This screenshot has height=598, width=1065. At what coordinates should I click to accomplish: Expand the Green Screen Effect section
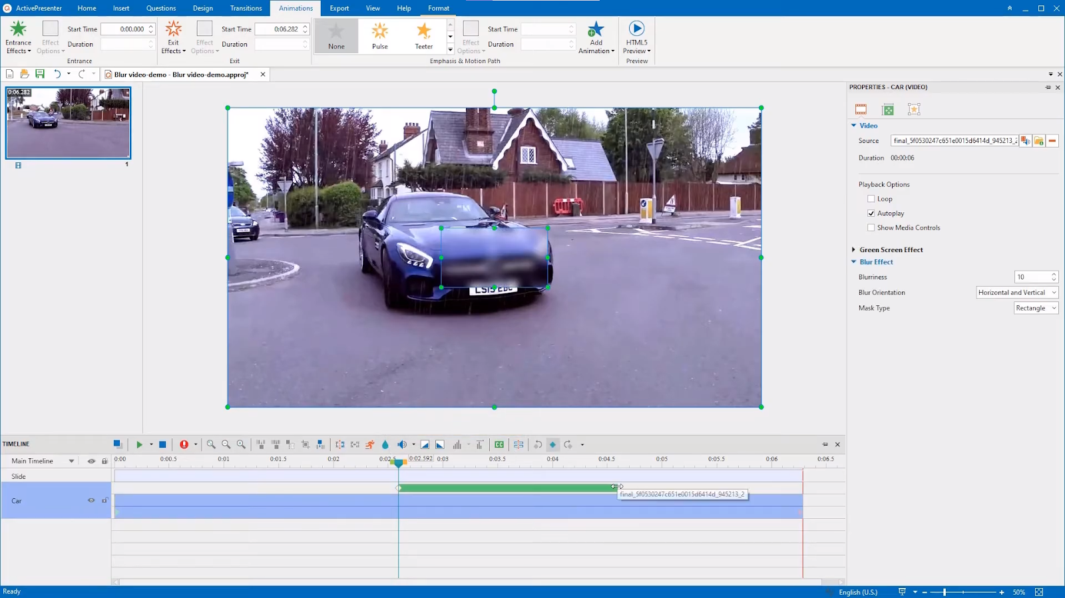click(x=854, y=250)
